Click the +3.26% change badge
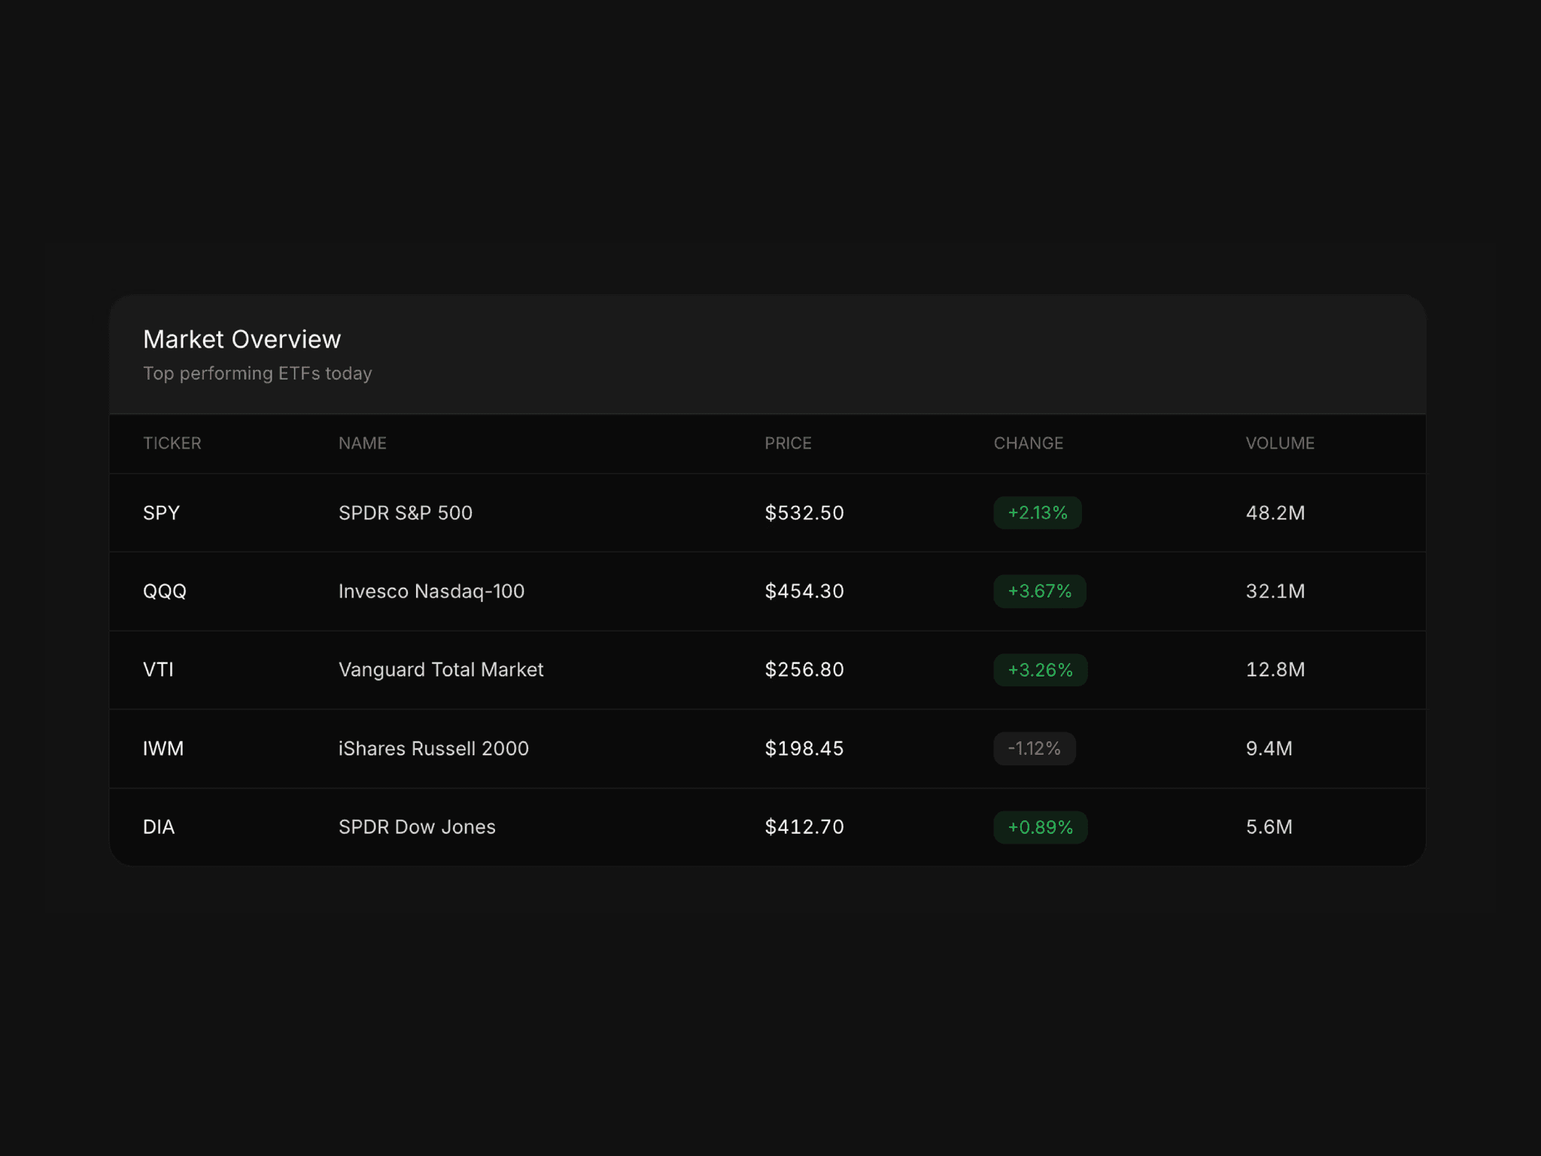Screen dimensions: 1541x1156 pyautogui.click(x=1041, y=670)
